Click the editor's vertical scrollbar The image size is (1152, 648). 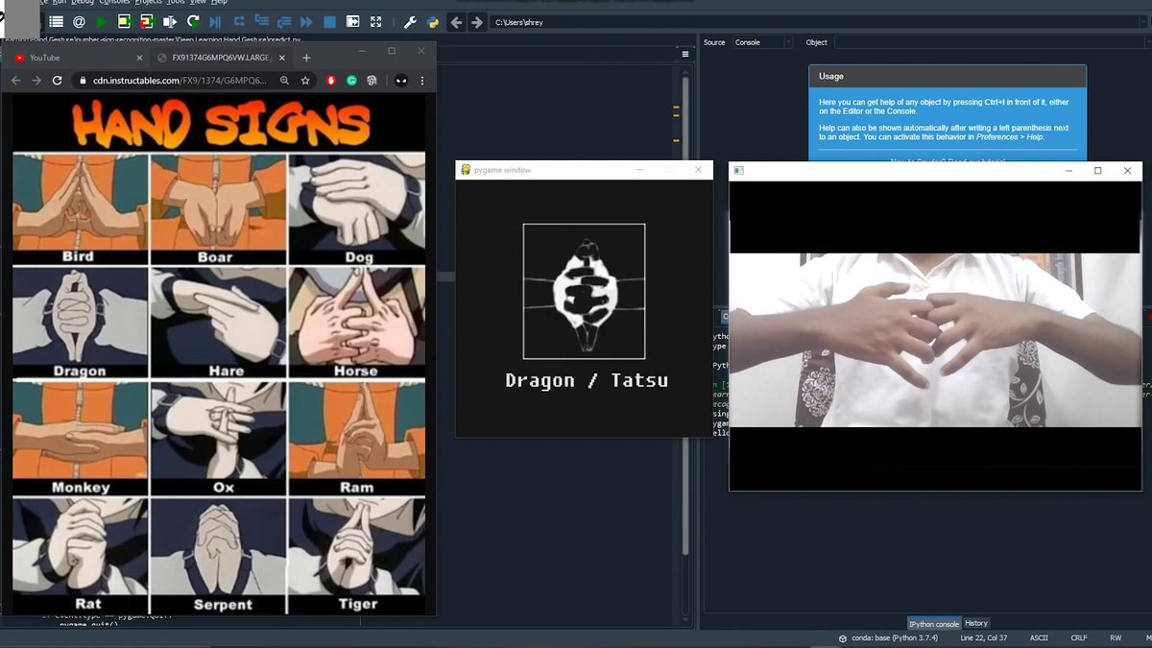click(684, 288)
